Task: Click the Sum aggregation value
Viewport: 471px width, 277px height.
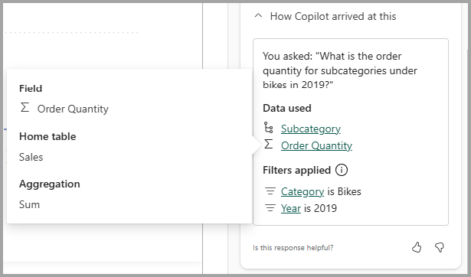Action: pyautogui.click(x=29, y=204)
